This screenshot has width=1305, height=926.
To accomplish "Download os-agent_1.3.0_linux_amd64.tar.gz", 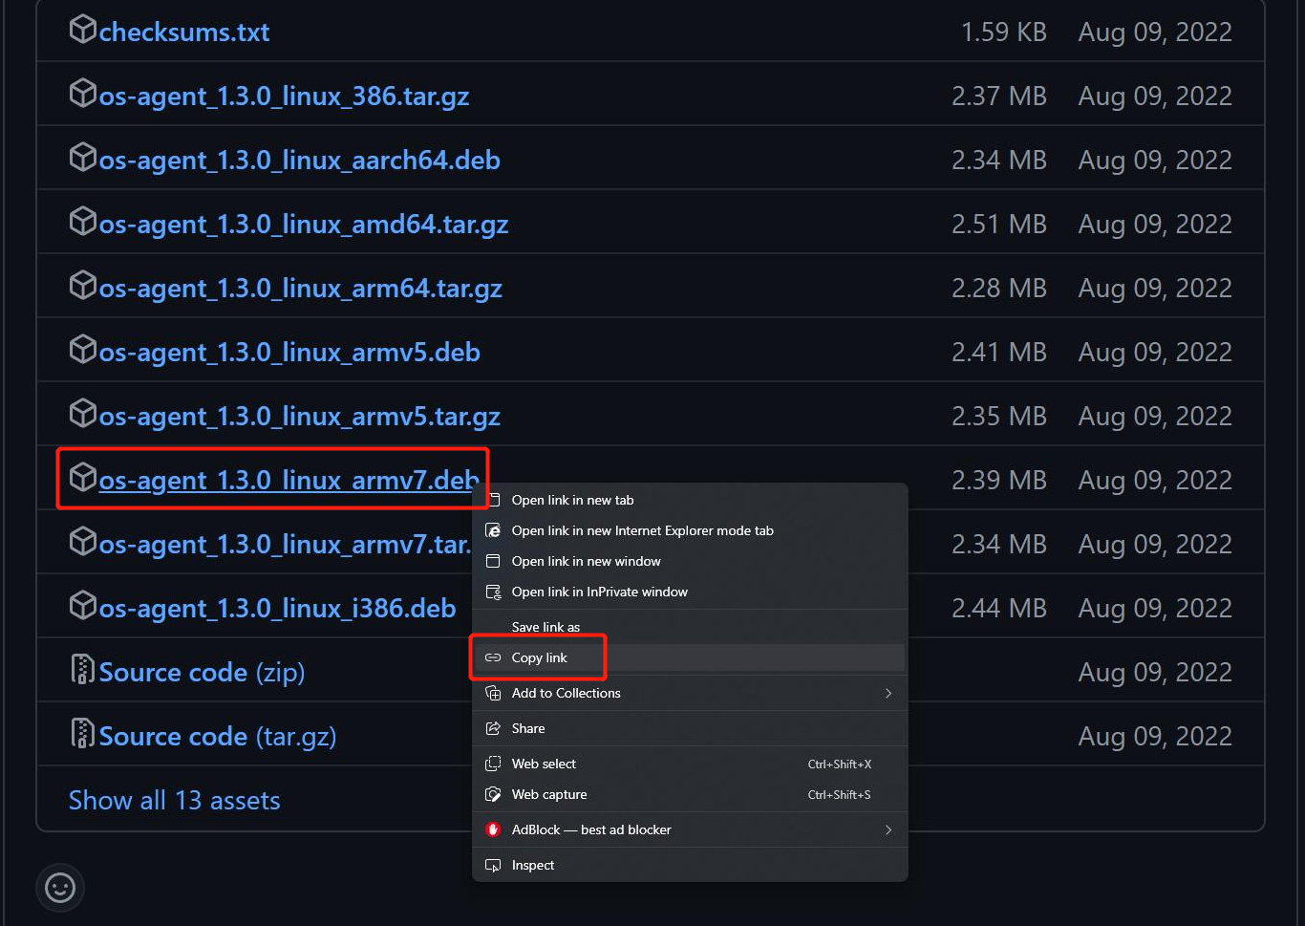I will [303, 224].
